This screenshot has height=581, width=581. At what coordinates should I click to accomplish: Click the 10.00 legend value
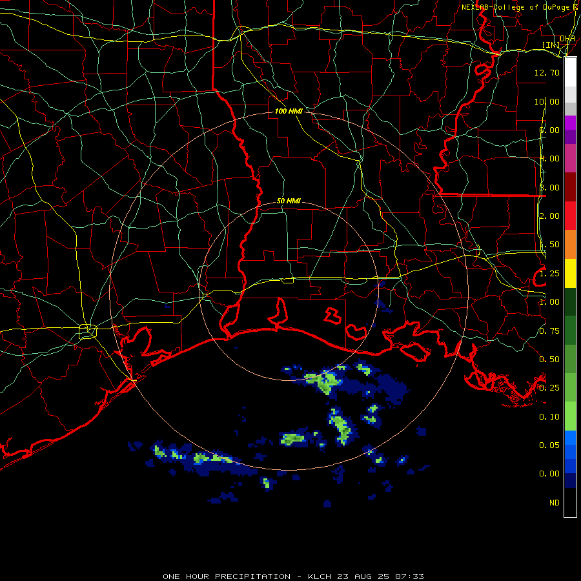pos(547,101)
